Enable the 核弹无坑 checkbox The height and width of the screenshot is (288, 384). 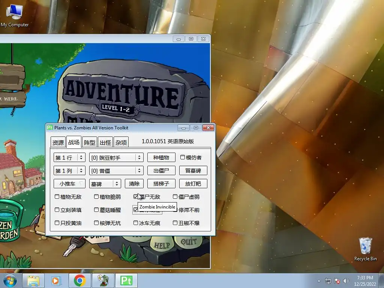coord(96,223)
